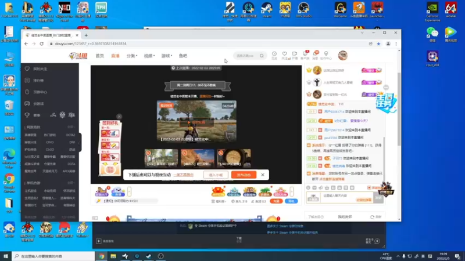Open Chrome's three-dot menu

click(396, 44)
